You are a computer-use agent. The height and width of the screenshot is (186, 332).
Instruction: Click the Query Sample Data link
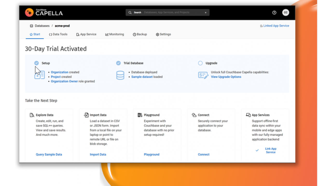pos(49,154)
